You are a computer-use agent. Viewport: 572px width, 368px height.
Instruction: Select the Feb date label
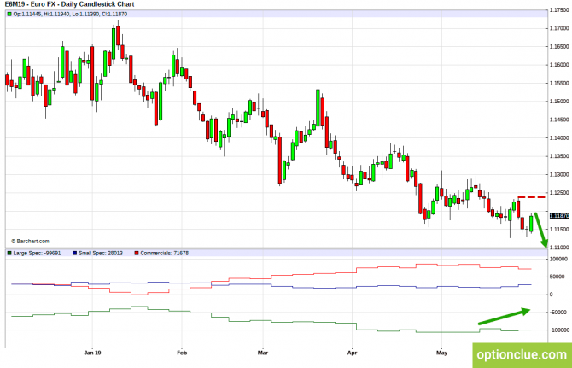pos(180,351)
